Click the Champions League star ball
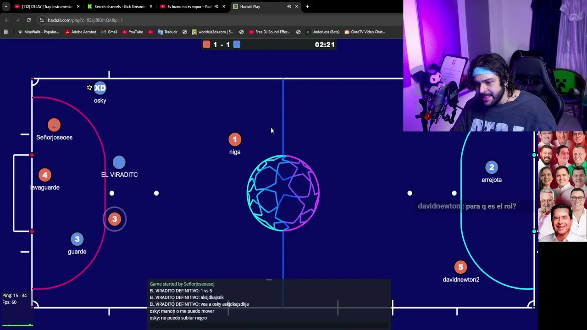This screenshot has height=330, width=587. tap(283, 193)
